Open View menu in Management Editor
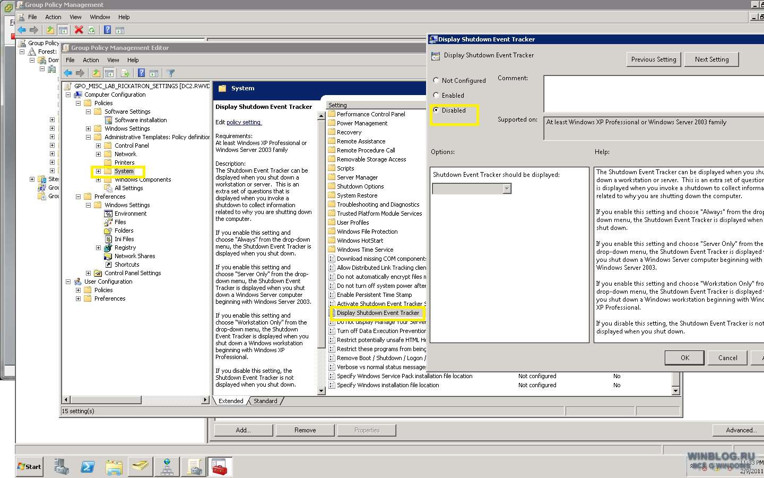Viewport: 764px width, 478px height. point(113,60)
